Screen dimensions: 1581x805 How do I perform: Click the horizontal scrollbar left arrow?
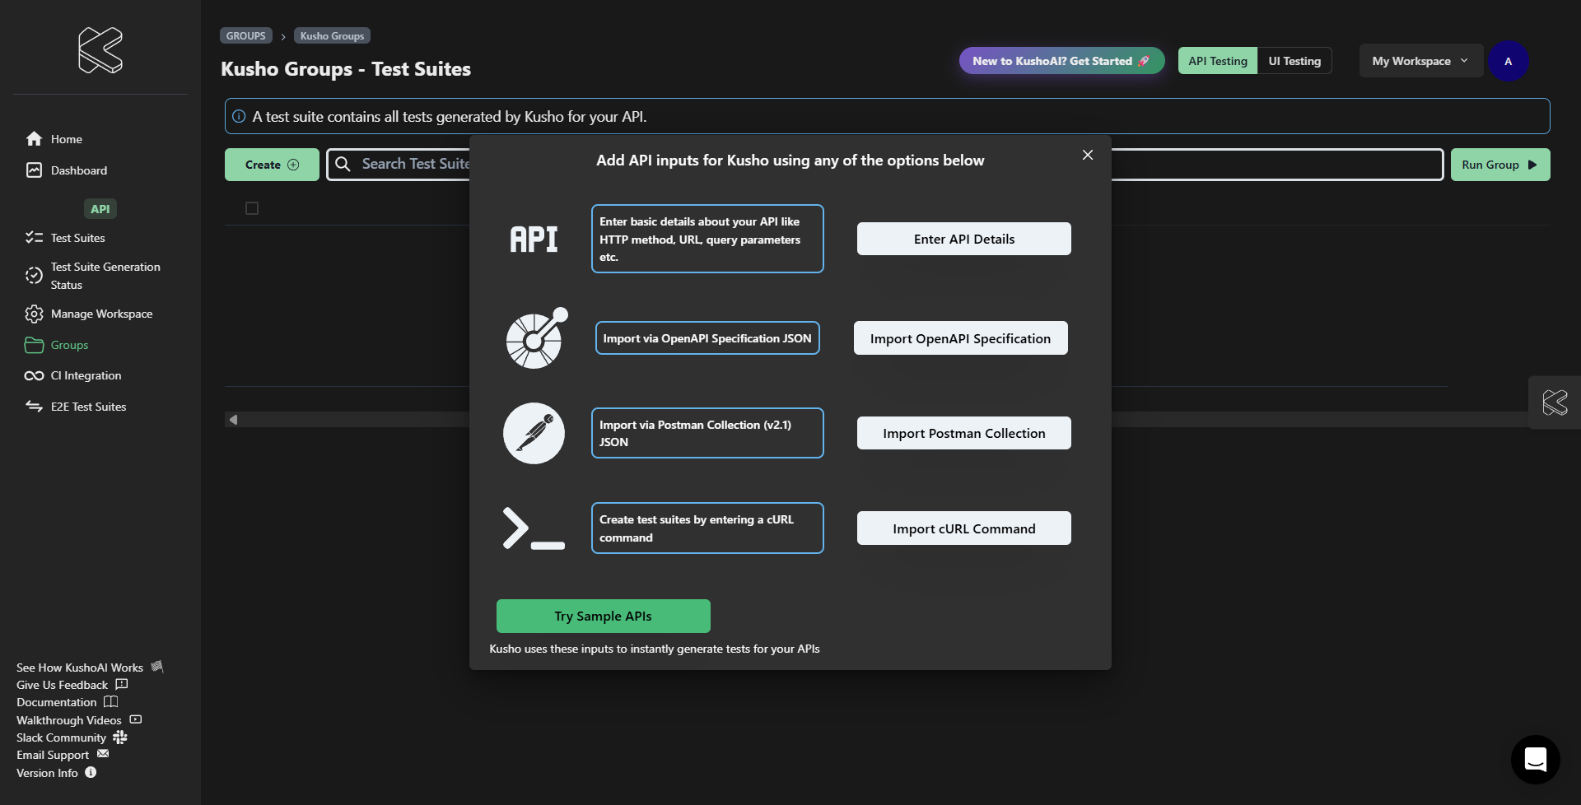pyautogui.click(x=233, y=420)
